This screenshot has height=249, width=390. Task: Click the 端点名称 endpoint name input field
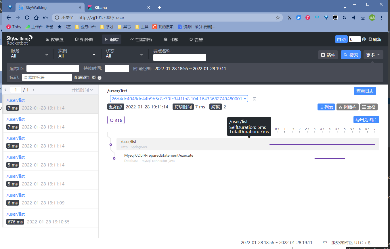click(x=179, y=57)
